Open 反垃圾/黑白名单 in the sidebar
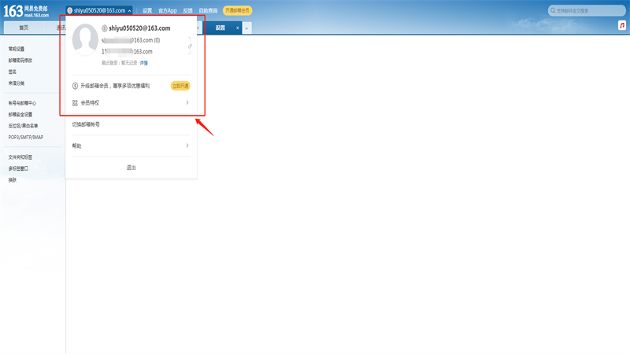The width and height of the screenshot is (630, 354). coord(24,126)
